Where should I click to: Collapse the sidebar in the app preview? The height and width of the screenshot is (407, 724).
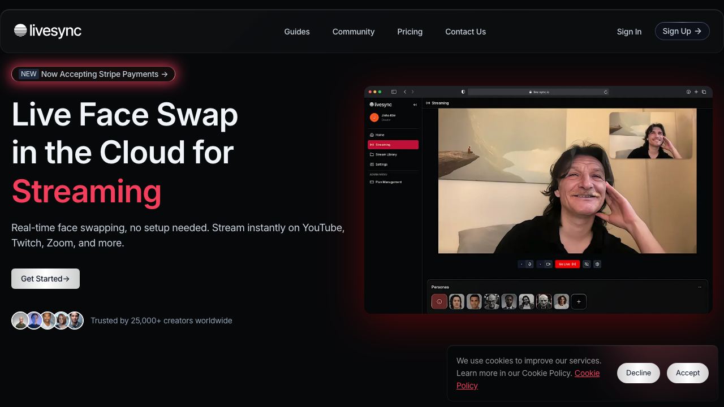tap(415, 105)
